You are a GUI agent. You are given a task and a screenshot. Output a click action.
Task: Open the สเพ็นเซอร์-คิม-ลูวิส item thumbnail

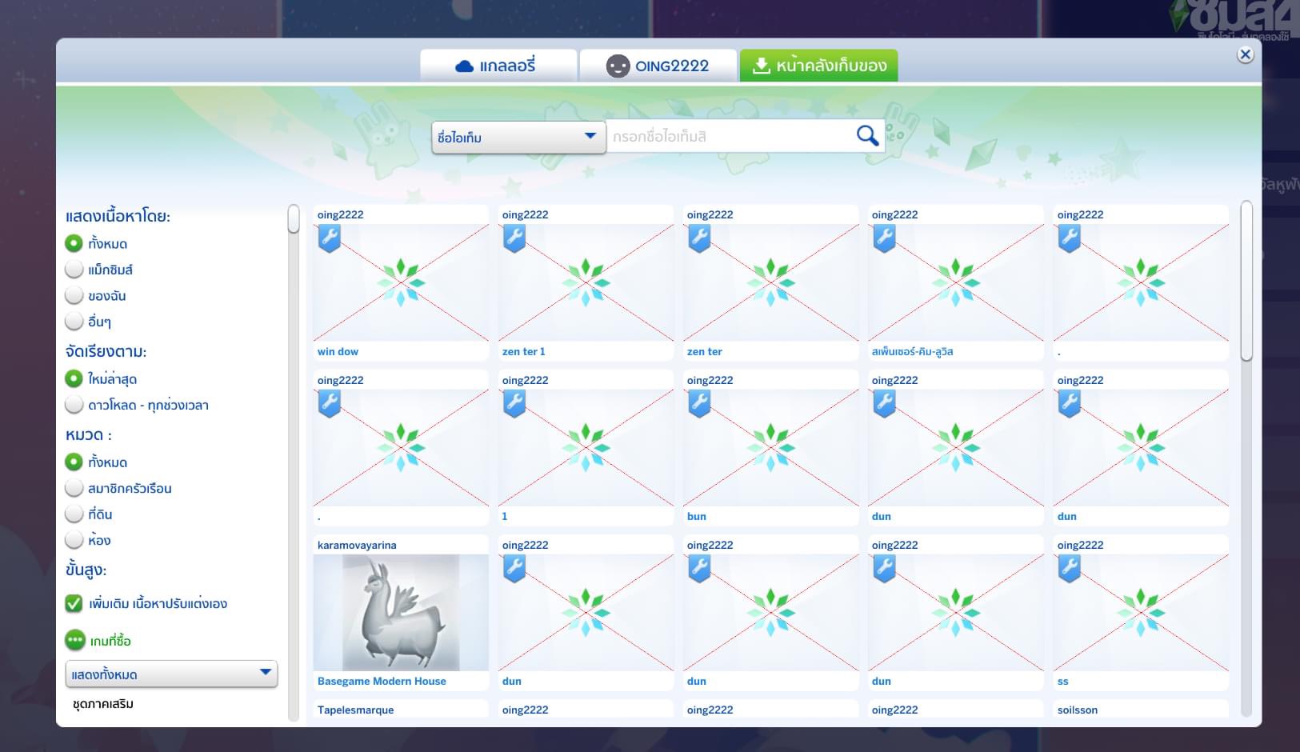point(955,283)
